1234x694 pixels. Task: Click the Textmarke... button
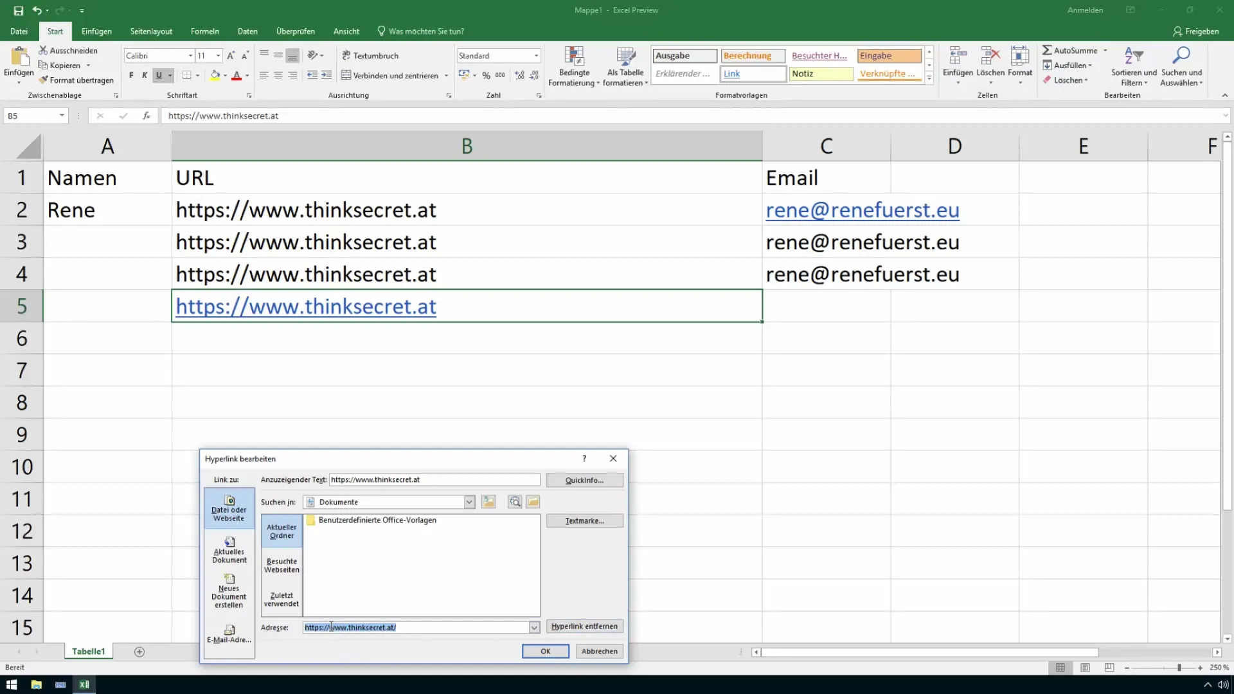(x=584, y=520)
